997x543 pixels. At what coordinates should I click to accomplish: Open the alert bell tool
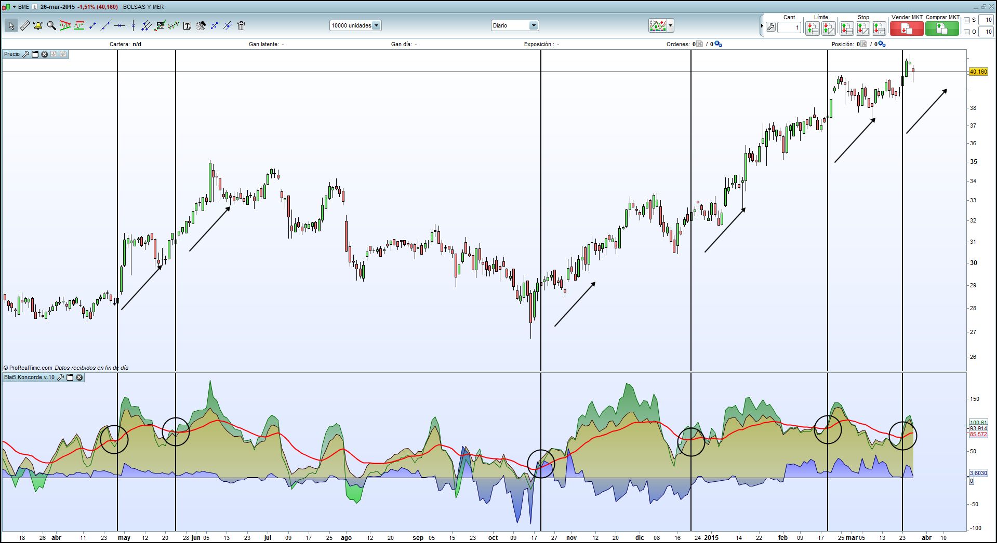tap(38, 25)
